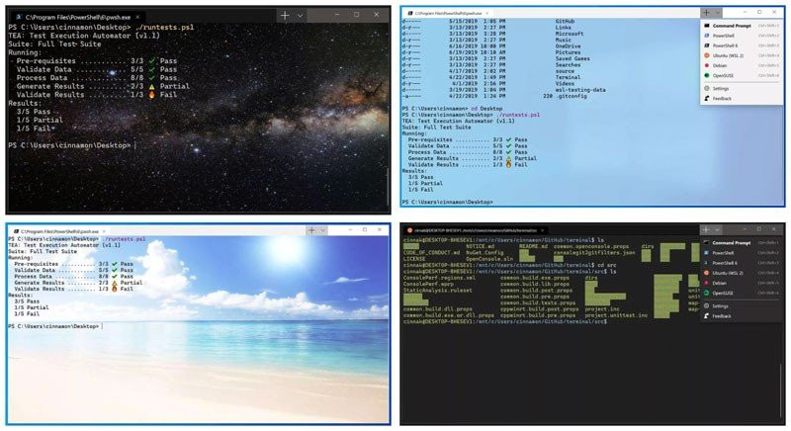Click the Settings gear icon in the light menu
This screenshot has height=431, width=791.
705,88
